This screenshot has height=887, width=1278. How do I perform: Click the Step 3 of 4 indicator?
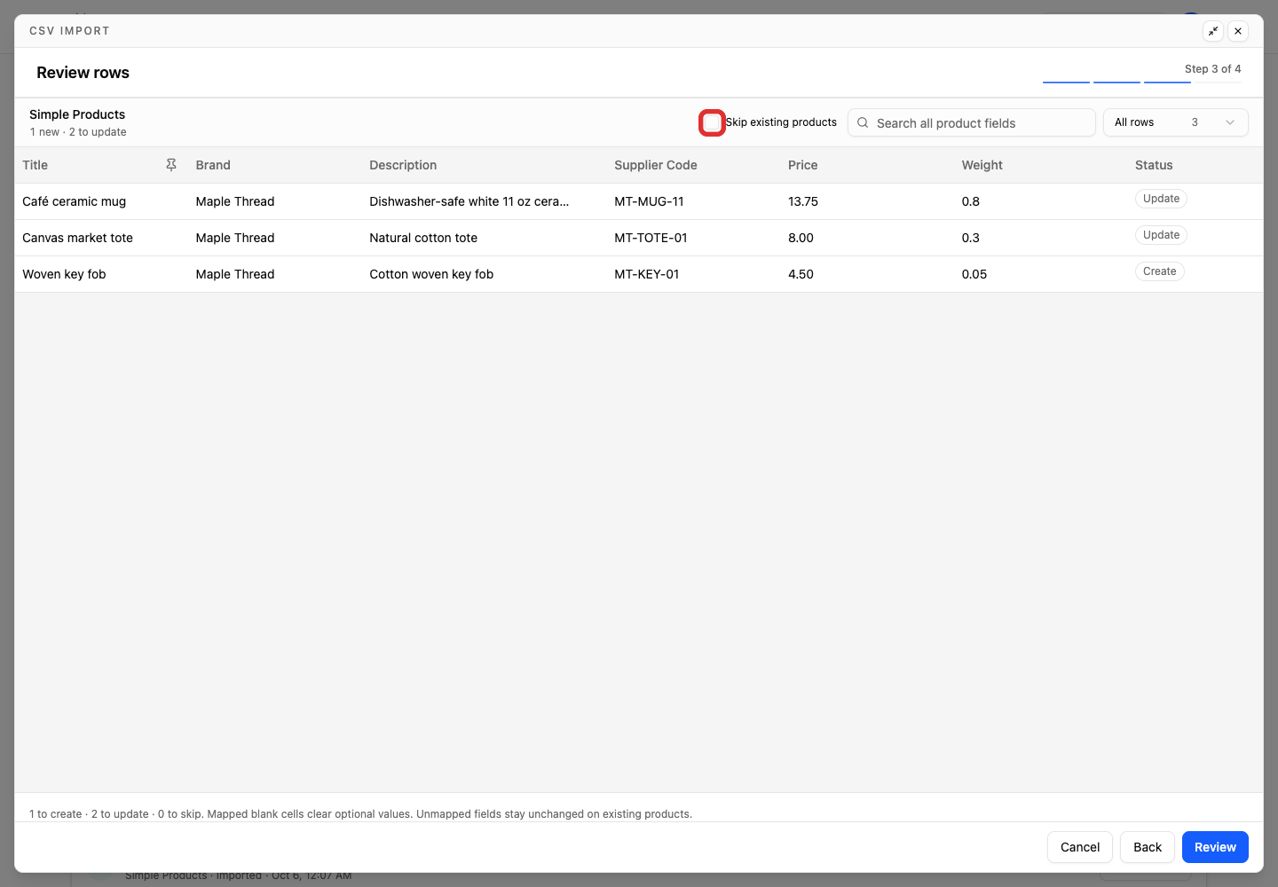tap(1213, 69)
